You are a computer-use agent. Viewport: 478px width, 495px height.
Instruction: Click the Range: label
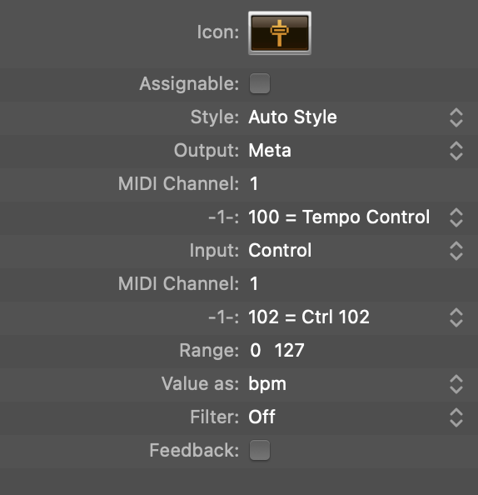tap(209, 351)
